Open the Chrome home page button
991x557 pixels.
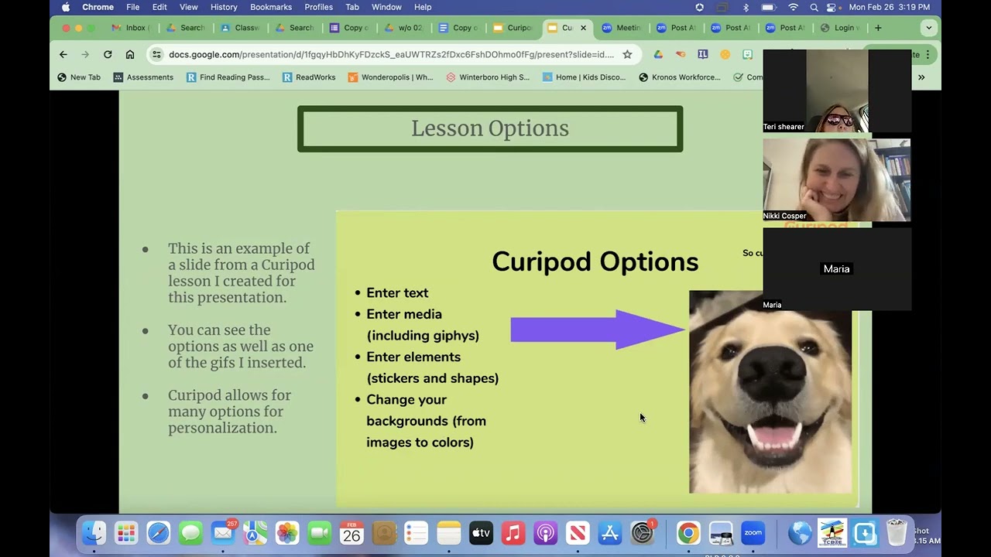pyautogui.click(x=130, y=54)
